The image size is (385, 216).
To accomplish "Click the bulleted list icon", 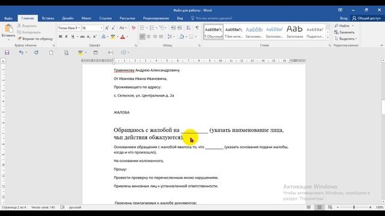I will [x=142, y=28].
